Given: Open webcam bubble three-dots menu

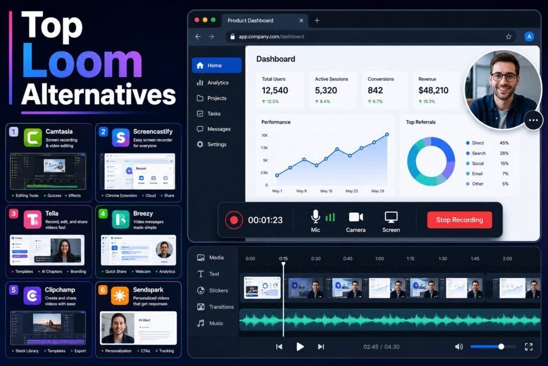Looking at the screenshot, I should [534, 120].
